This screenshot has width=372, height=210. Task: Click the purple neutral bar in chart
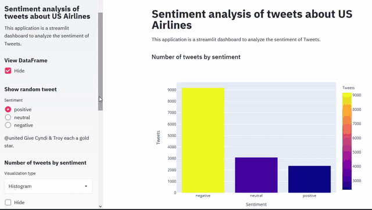coord(256,175)
